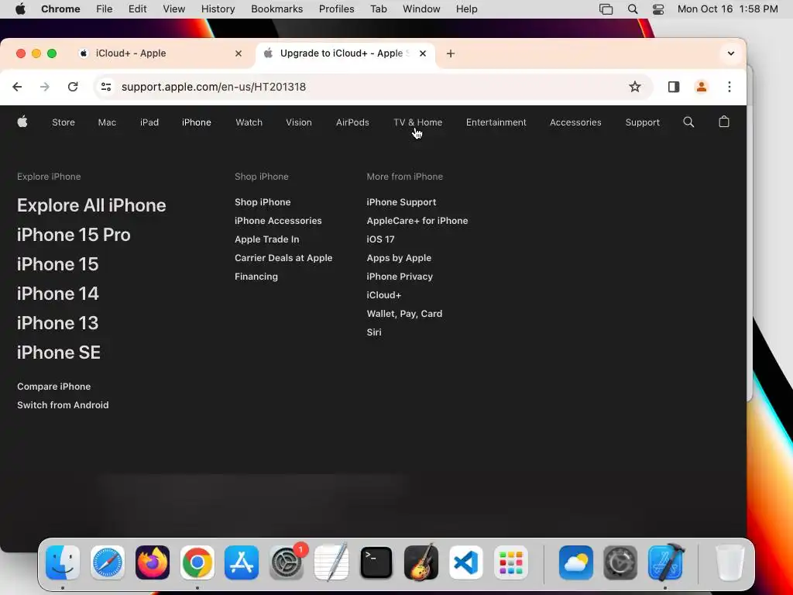This screenshot has width=793, height=595.
Task: Open the Apple site search icon
Action: click(688, 122)
